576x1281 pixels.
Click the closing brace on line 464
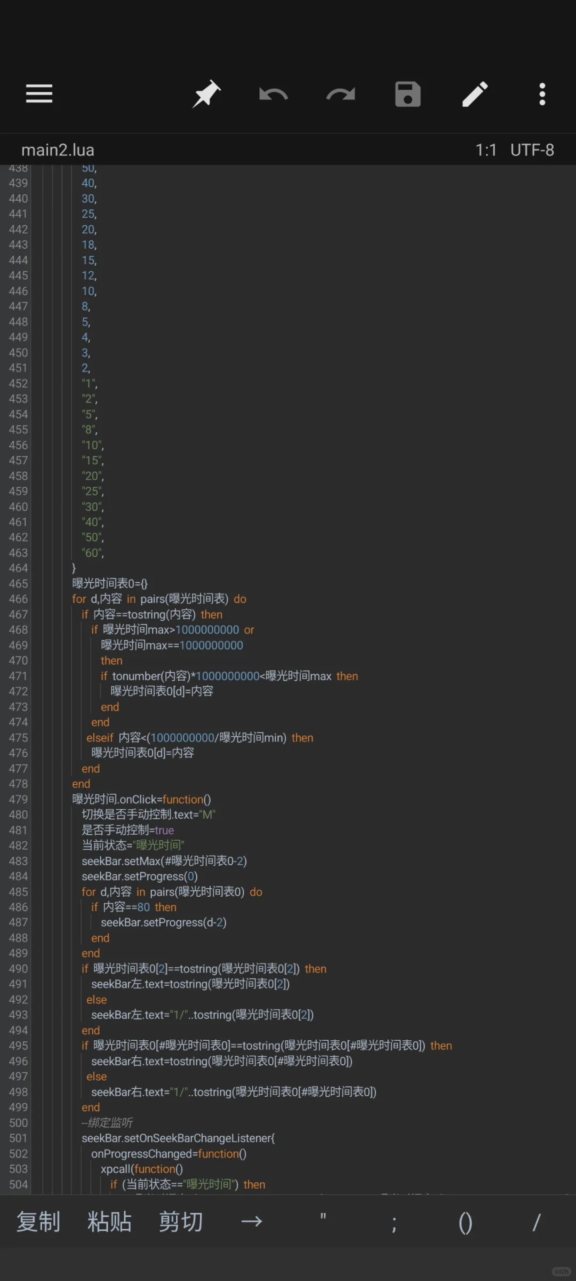(x=74, y=568)
